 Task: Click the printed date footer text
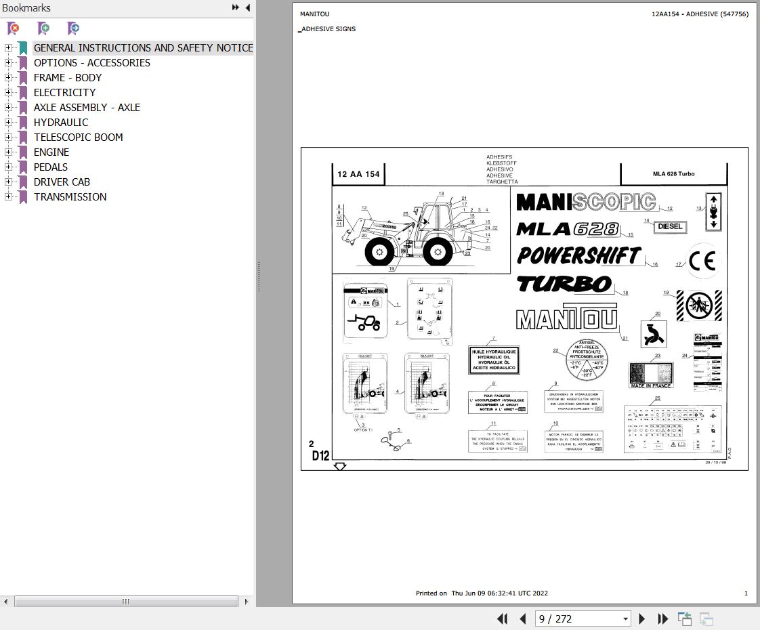coord(482,593)
